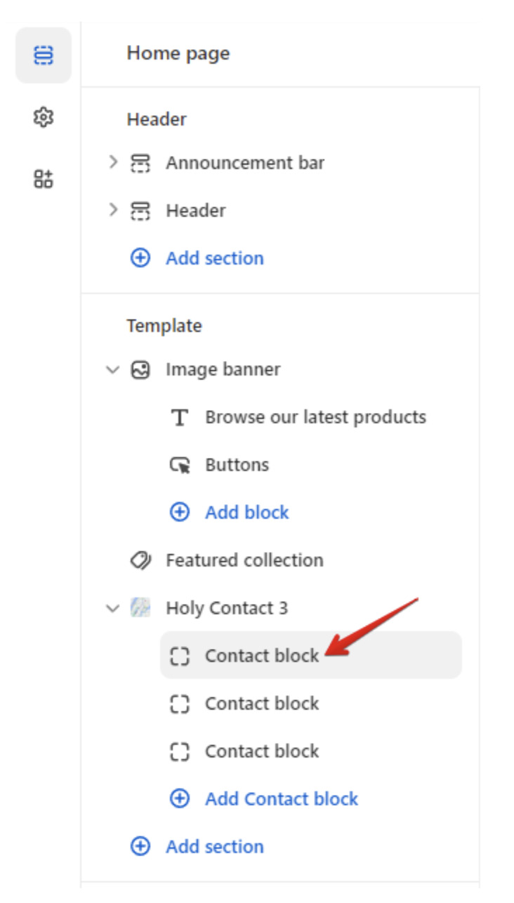Image resolution: width=514 pixels, height=903 pixels.
Task: Click the plus icon beside Add Contact block
Action: point(180,799)
